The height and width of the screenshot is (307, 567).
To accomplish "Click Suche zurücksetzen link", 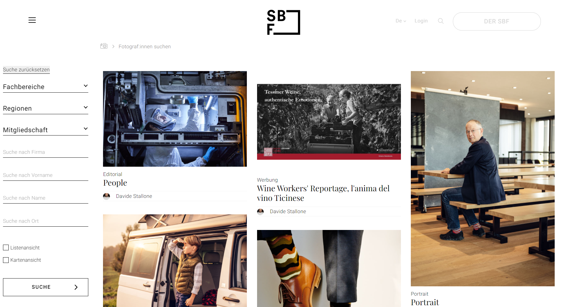I will click(x=26, y=70).
